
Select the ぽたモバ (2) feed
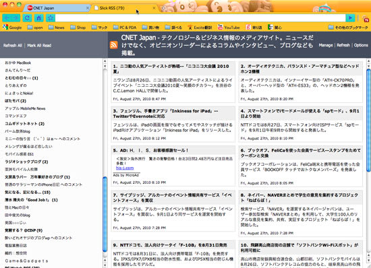pyautogui.click(x=16, y=101)
